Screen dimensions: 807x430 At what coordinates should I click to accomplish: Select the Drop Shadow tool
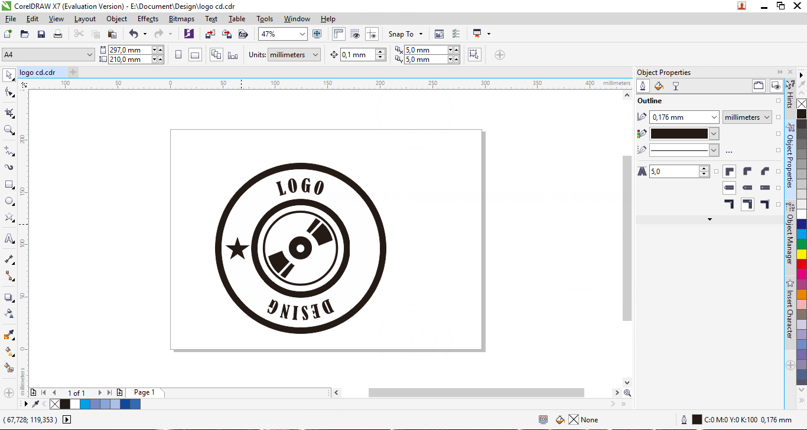(x=9, y=297)
